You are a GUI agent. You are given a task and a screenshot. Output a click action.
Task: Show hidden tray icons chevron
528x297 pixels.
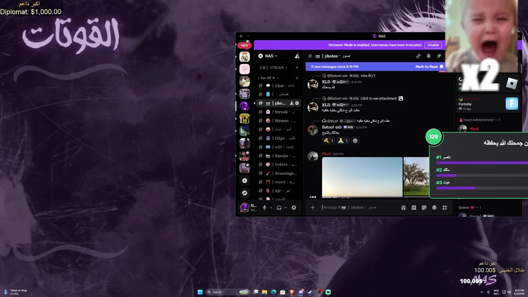(482, 292)
